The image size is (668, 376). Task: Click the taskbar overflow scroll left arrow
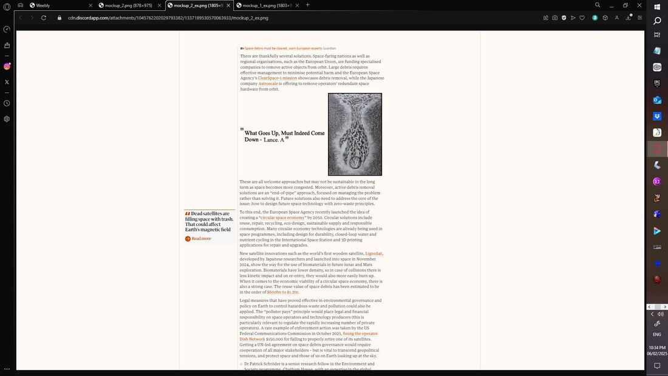pyautogui.click(x=649, y=307)
